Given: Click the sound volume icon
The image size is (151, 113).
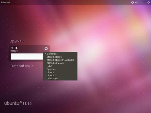Looking at the screenshot, I should [x=137, y=2].
